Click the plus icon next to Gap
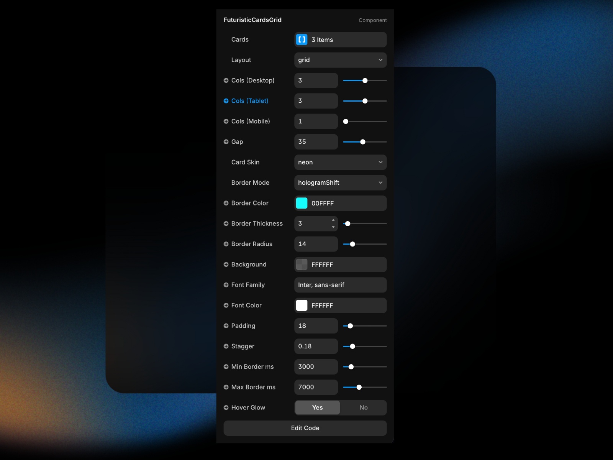 pyautogui.click(x=226, y=142)
